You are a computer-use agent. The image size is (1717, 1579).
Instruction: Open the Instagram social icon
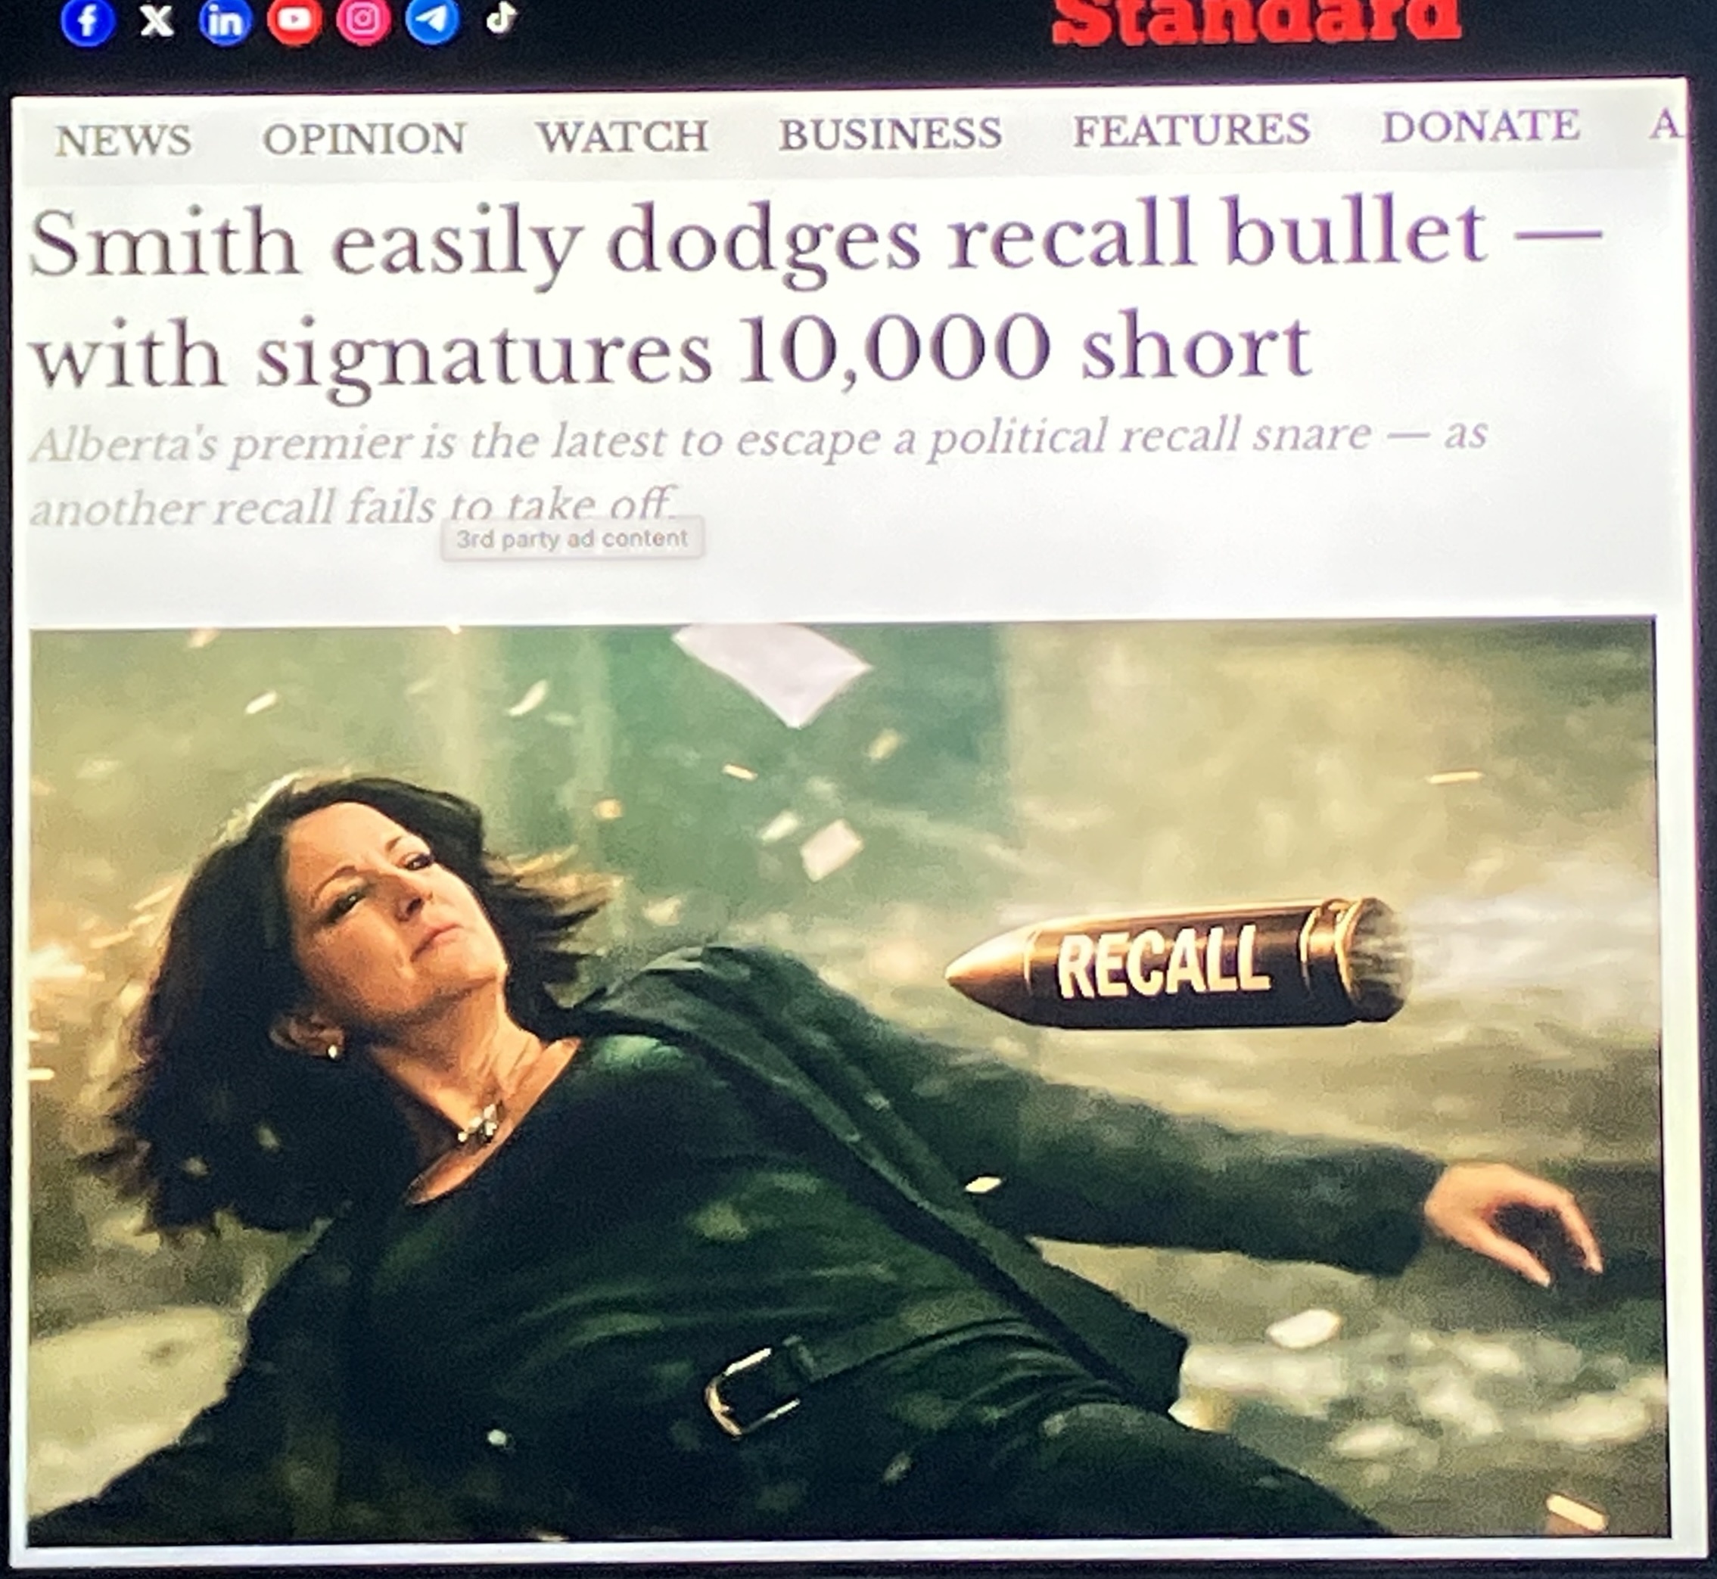(x=363, y=20)
